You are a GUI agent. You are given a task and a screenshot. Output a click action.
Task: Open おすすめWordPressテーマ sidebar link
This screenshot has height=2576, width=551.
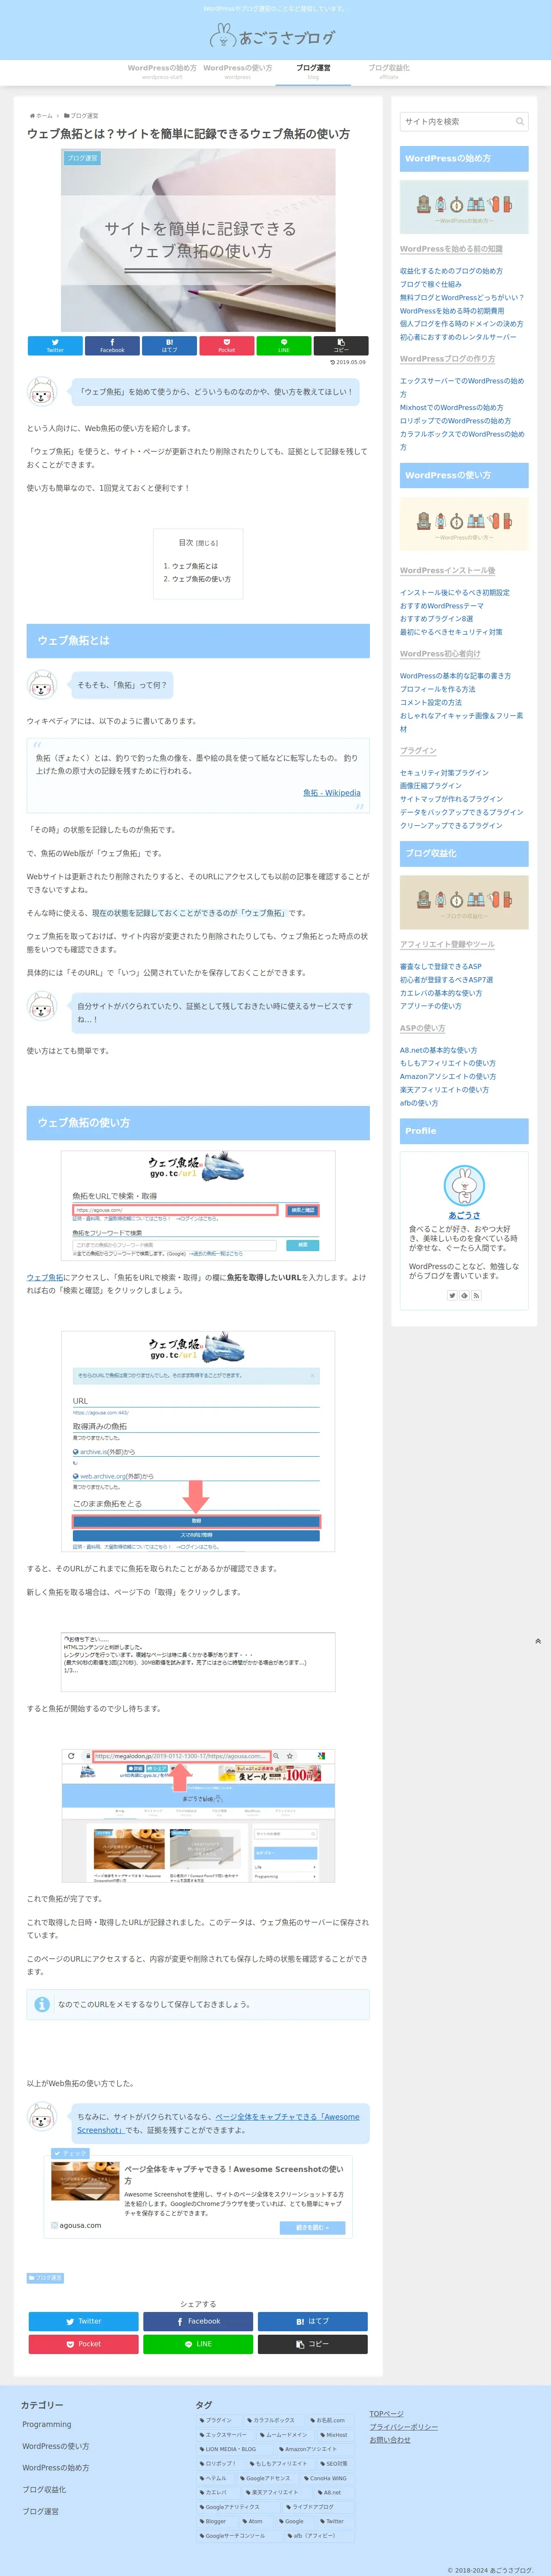[x=441, y=605]
